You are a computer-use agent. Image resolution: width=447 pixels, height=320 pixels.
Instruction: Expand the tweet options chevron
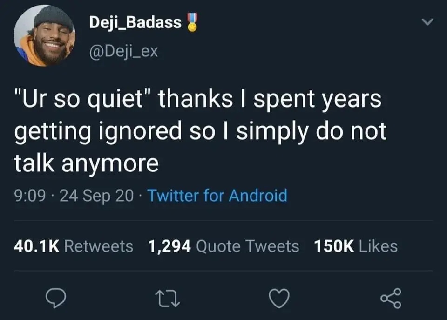pyautogui.click(x=427, y=22)
